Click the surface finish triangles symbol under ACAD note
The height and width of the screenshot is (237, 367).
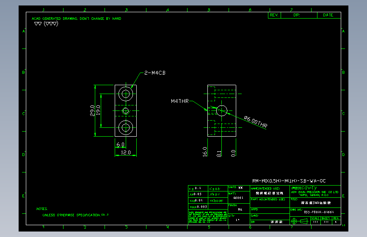pos(46,24)
